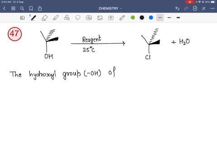
Task: Tap the time display in status bar
Action: click(x=6, y=2)
